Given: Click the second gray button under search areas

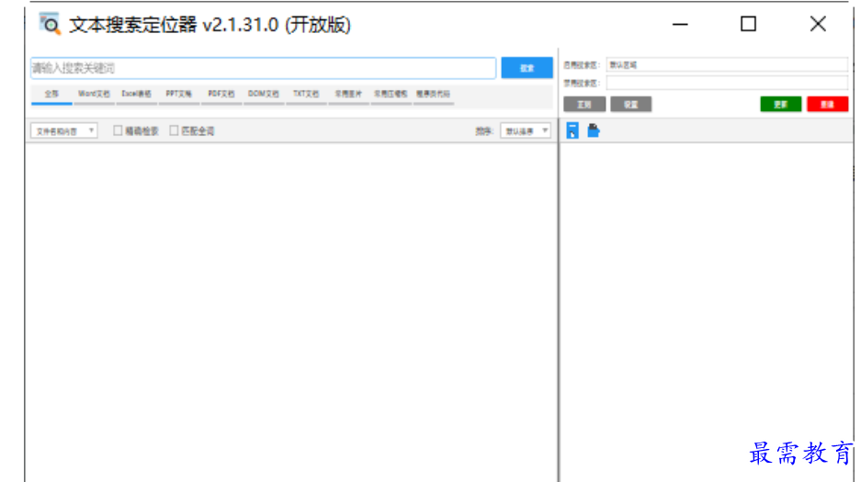Looking at the screenshot, I should (631, 104).
